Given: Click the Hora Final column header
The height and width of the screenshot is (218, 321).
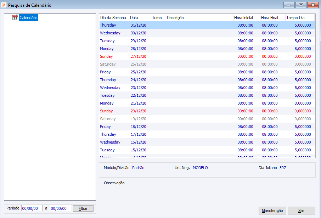Looking at the screenshot, I should click(272, 18).
